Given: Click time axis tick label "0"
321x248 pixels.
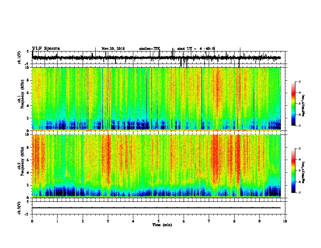Looking at the screenshot, I should 32,221.
